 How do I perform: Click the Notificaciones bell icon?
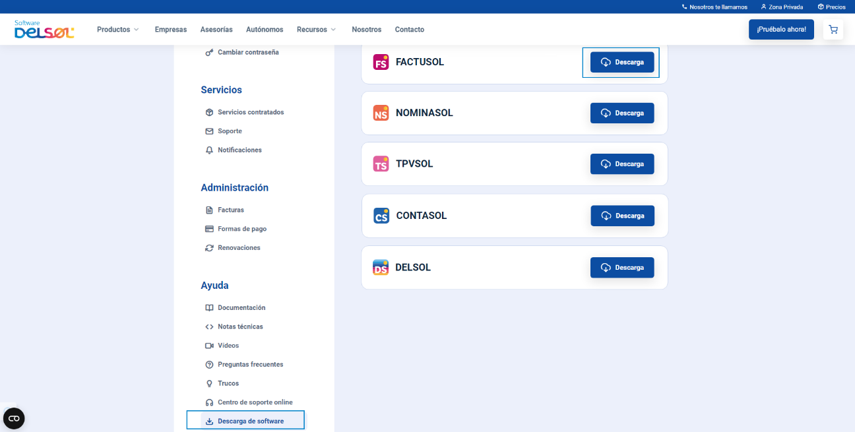pos(209,150)
